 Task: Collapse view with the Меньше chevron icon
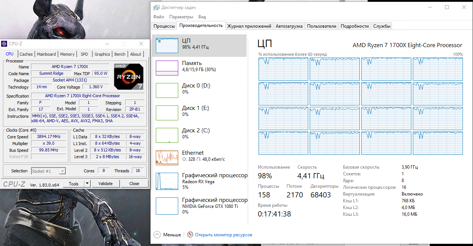click(157, 235)
